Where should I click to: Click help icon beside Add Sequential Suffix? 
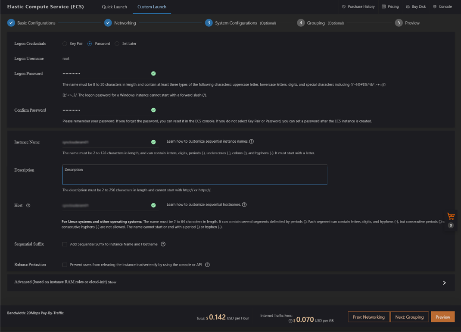pyautogui.click(x=163, y=244)
